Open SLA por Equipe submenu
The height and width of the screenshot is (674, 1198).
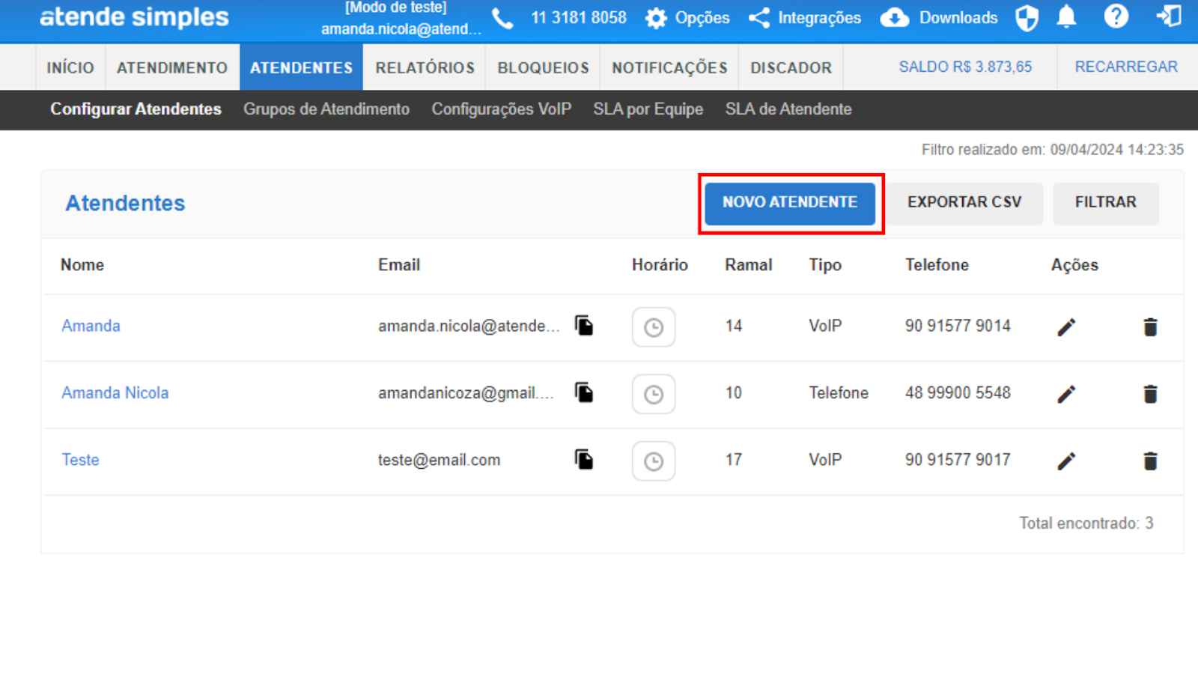(648, 109)
